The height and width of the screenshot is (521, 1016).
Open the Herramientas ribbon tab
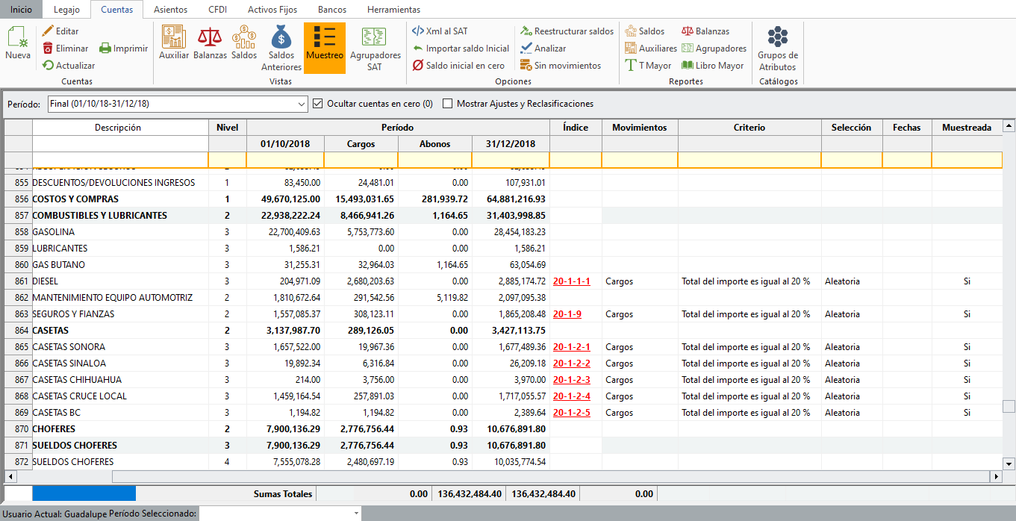coord(393,10)
